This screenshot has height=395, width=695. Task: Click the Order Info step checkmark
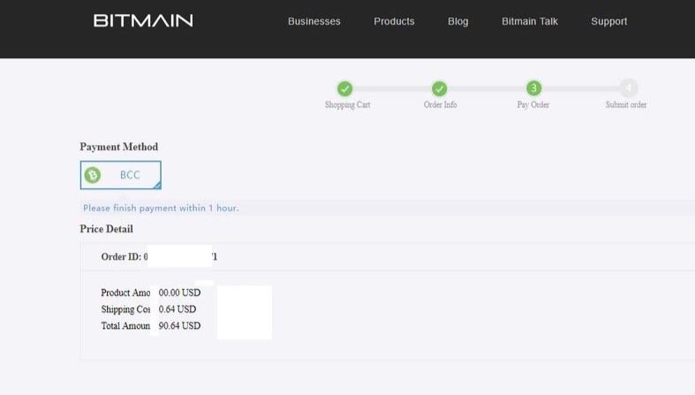[x=439, y=88]
